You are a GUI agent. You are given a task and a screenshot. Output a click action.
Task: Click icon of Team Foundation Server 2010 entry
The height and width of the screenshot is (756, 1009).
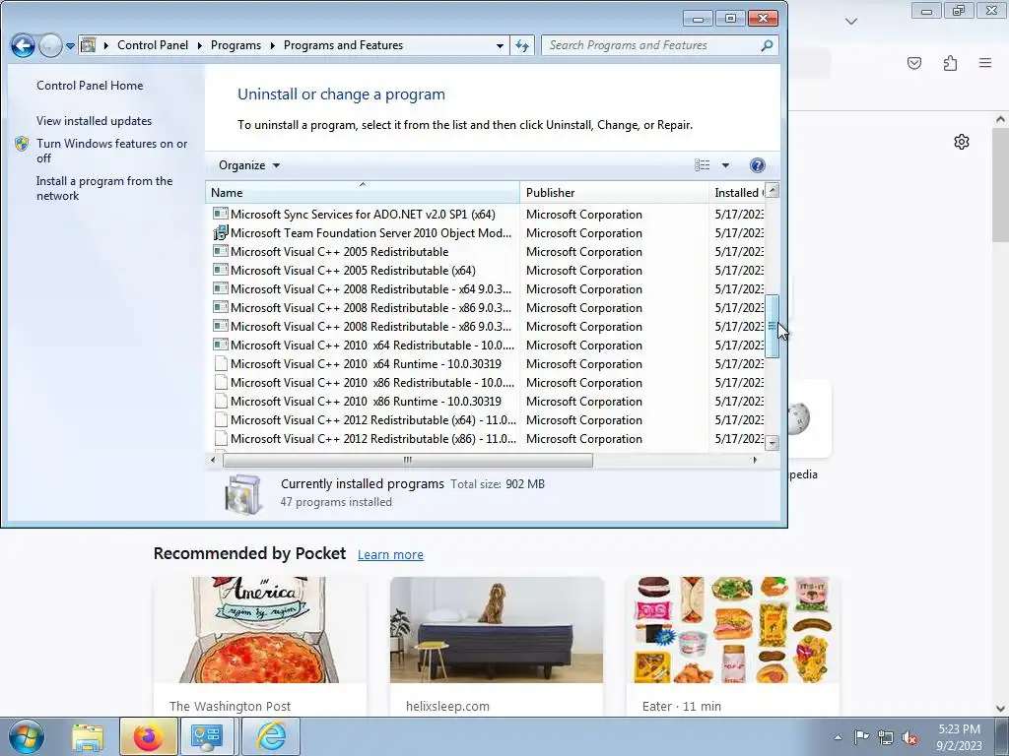pos(220,232)
